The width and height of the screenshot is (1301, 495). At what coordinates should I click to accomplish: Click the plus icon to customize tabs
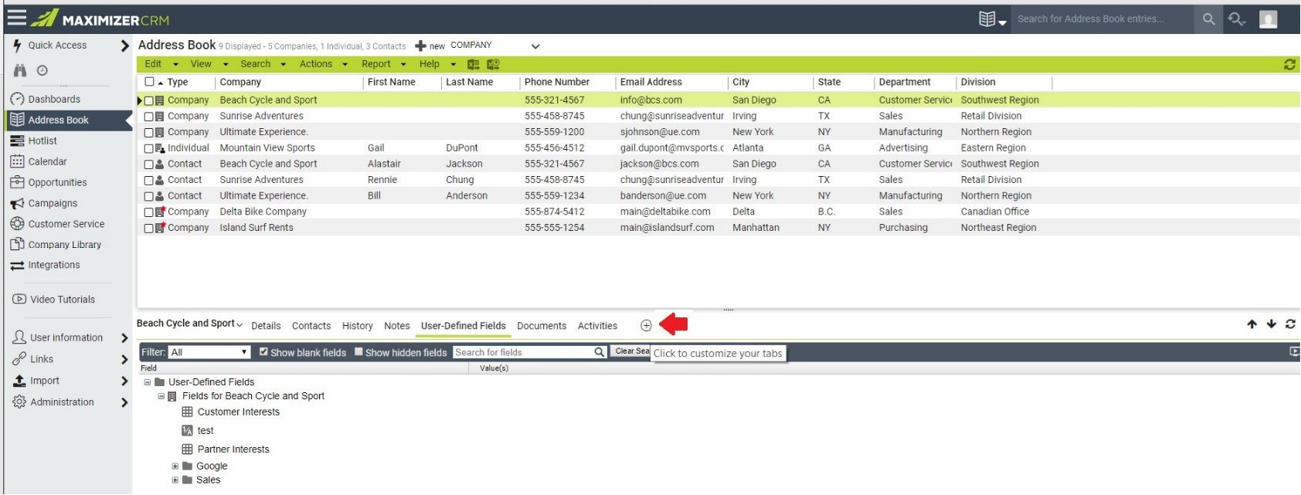646,326
